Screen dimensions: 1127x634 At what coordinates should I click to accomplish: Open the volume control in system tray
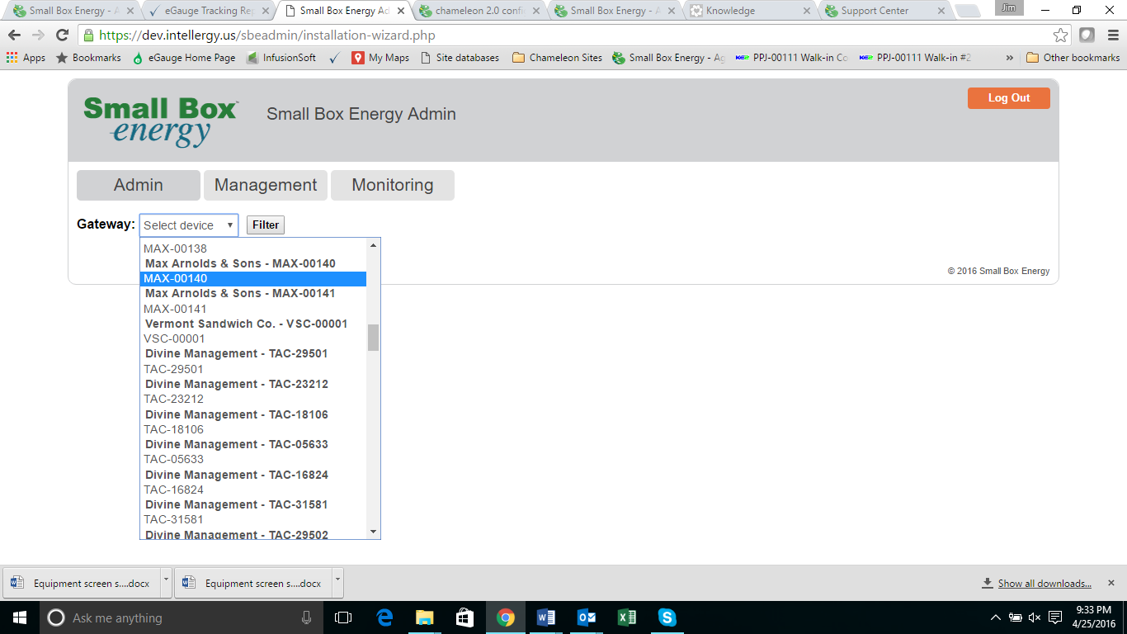coord(1035,617)
